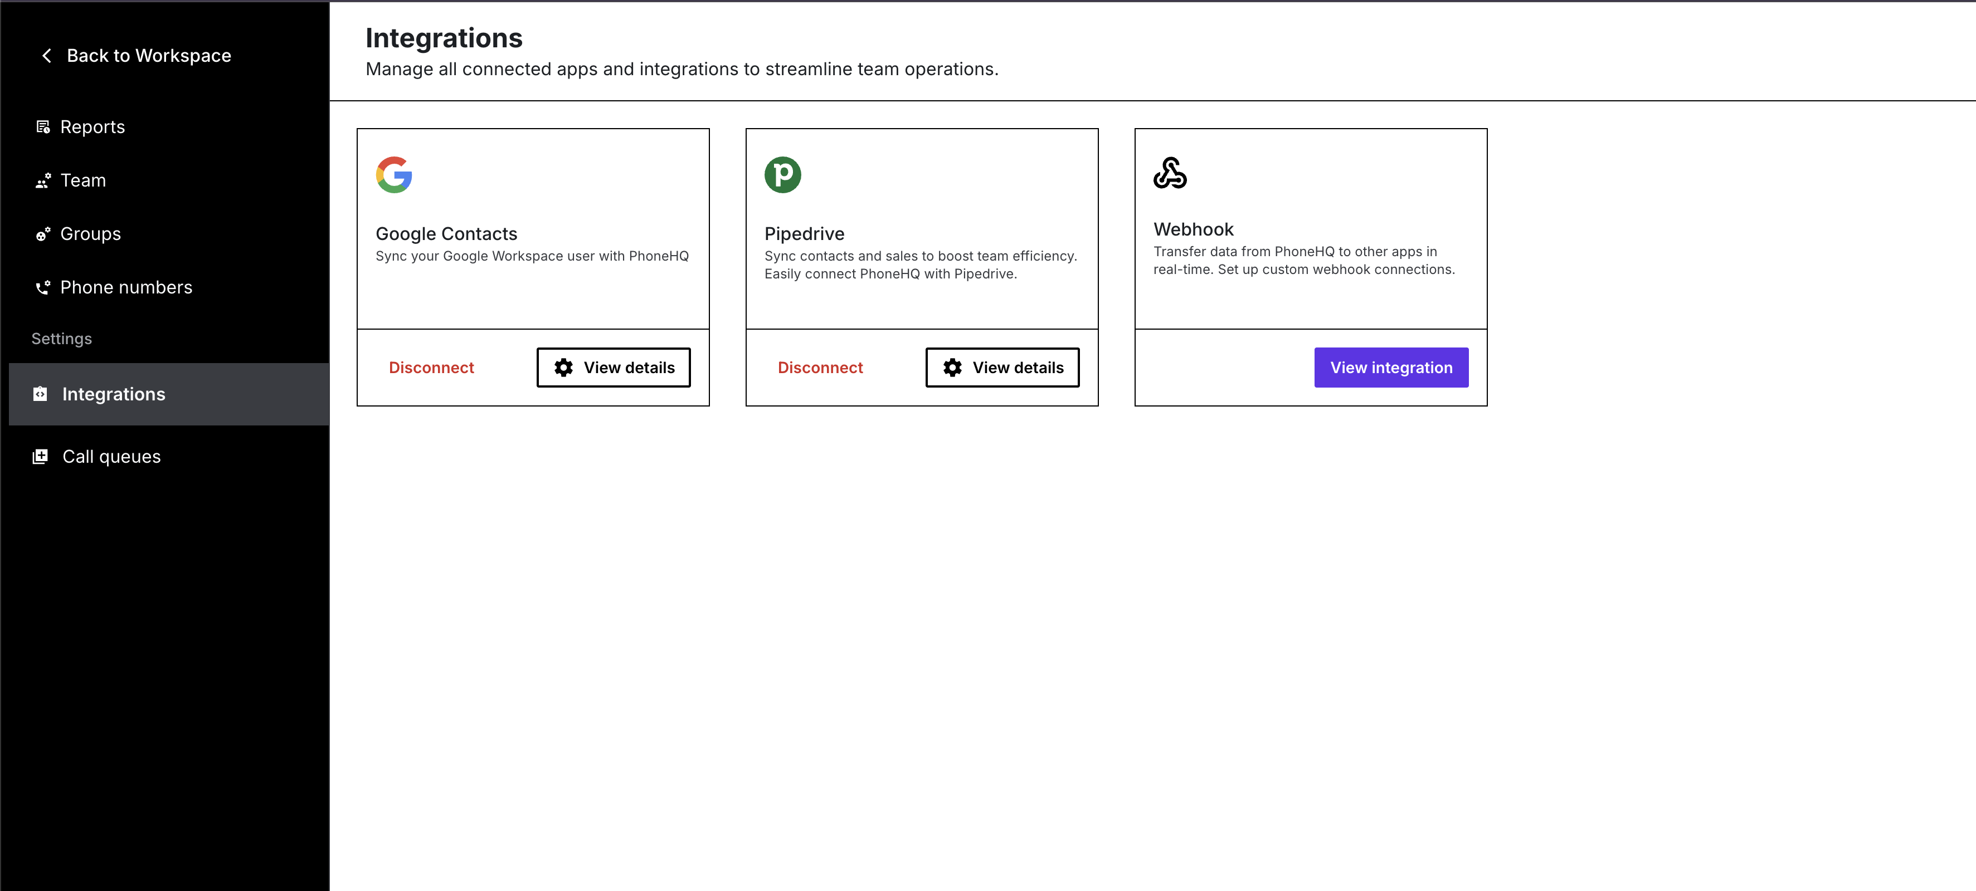
Task: Click the Pipedrive green logo
Action: click(782, 175)
